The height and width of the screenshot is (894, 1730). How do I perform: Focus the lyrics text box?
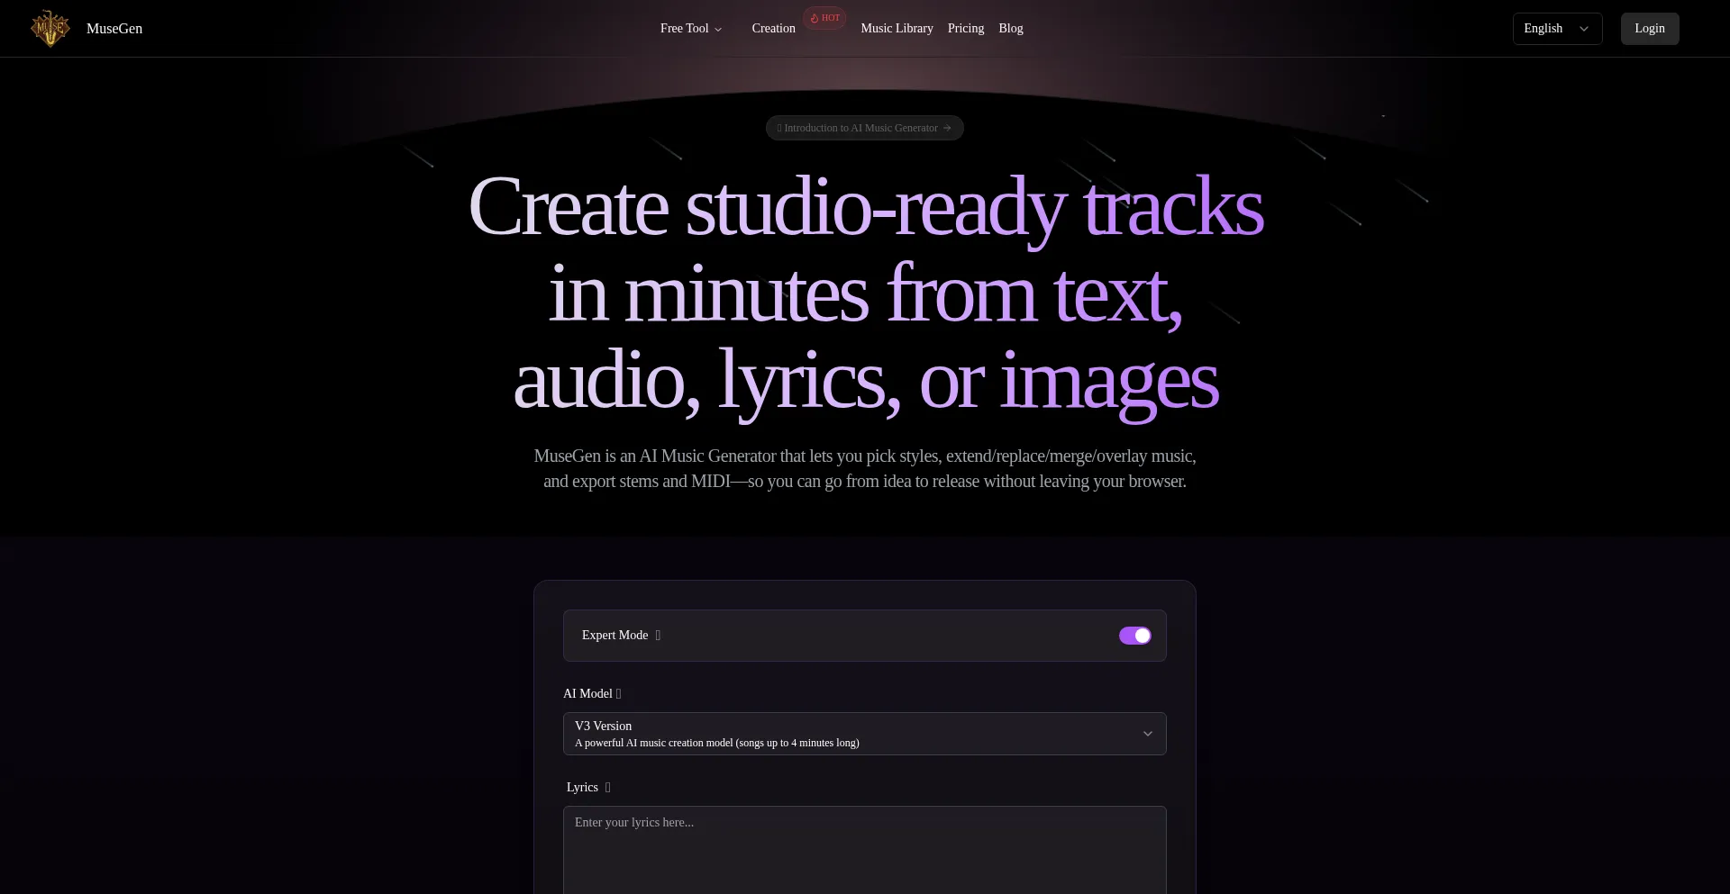tap(865, 850)
